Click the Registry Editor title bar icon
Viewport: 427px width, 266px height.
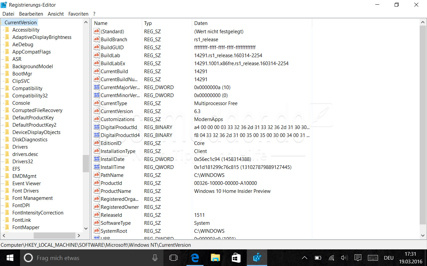(x=4, y=5)
